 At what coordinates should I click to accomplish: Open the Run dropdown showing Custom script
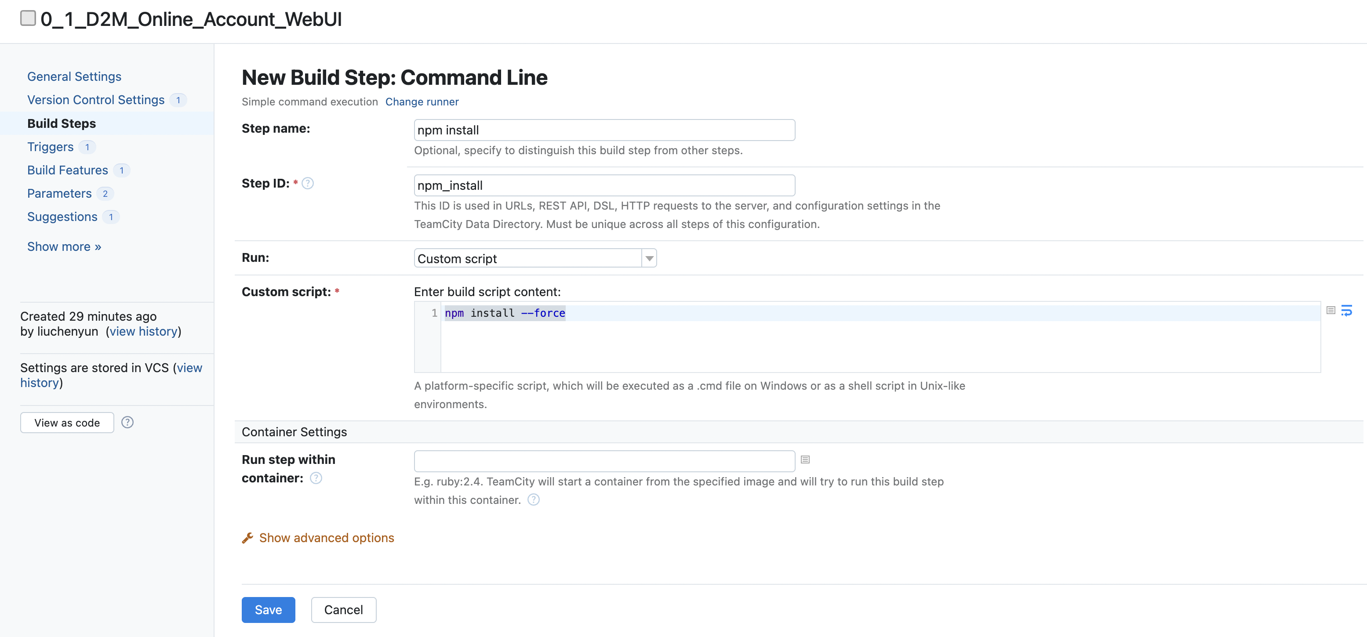(x=535, y=258)
